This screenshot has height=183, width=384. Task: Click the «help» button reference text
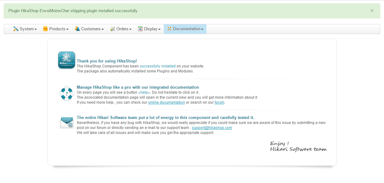[x=144, y=92]
